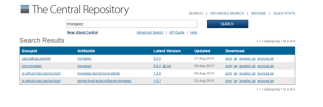Click the 05-Aug-2015 updated date

click(x=204, y=73)
